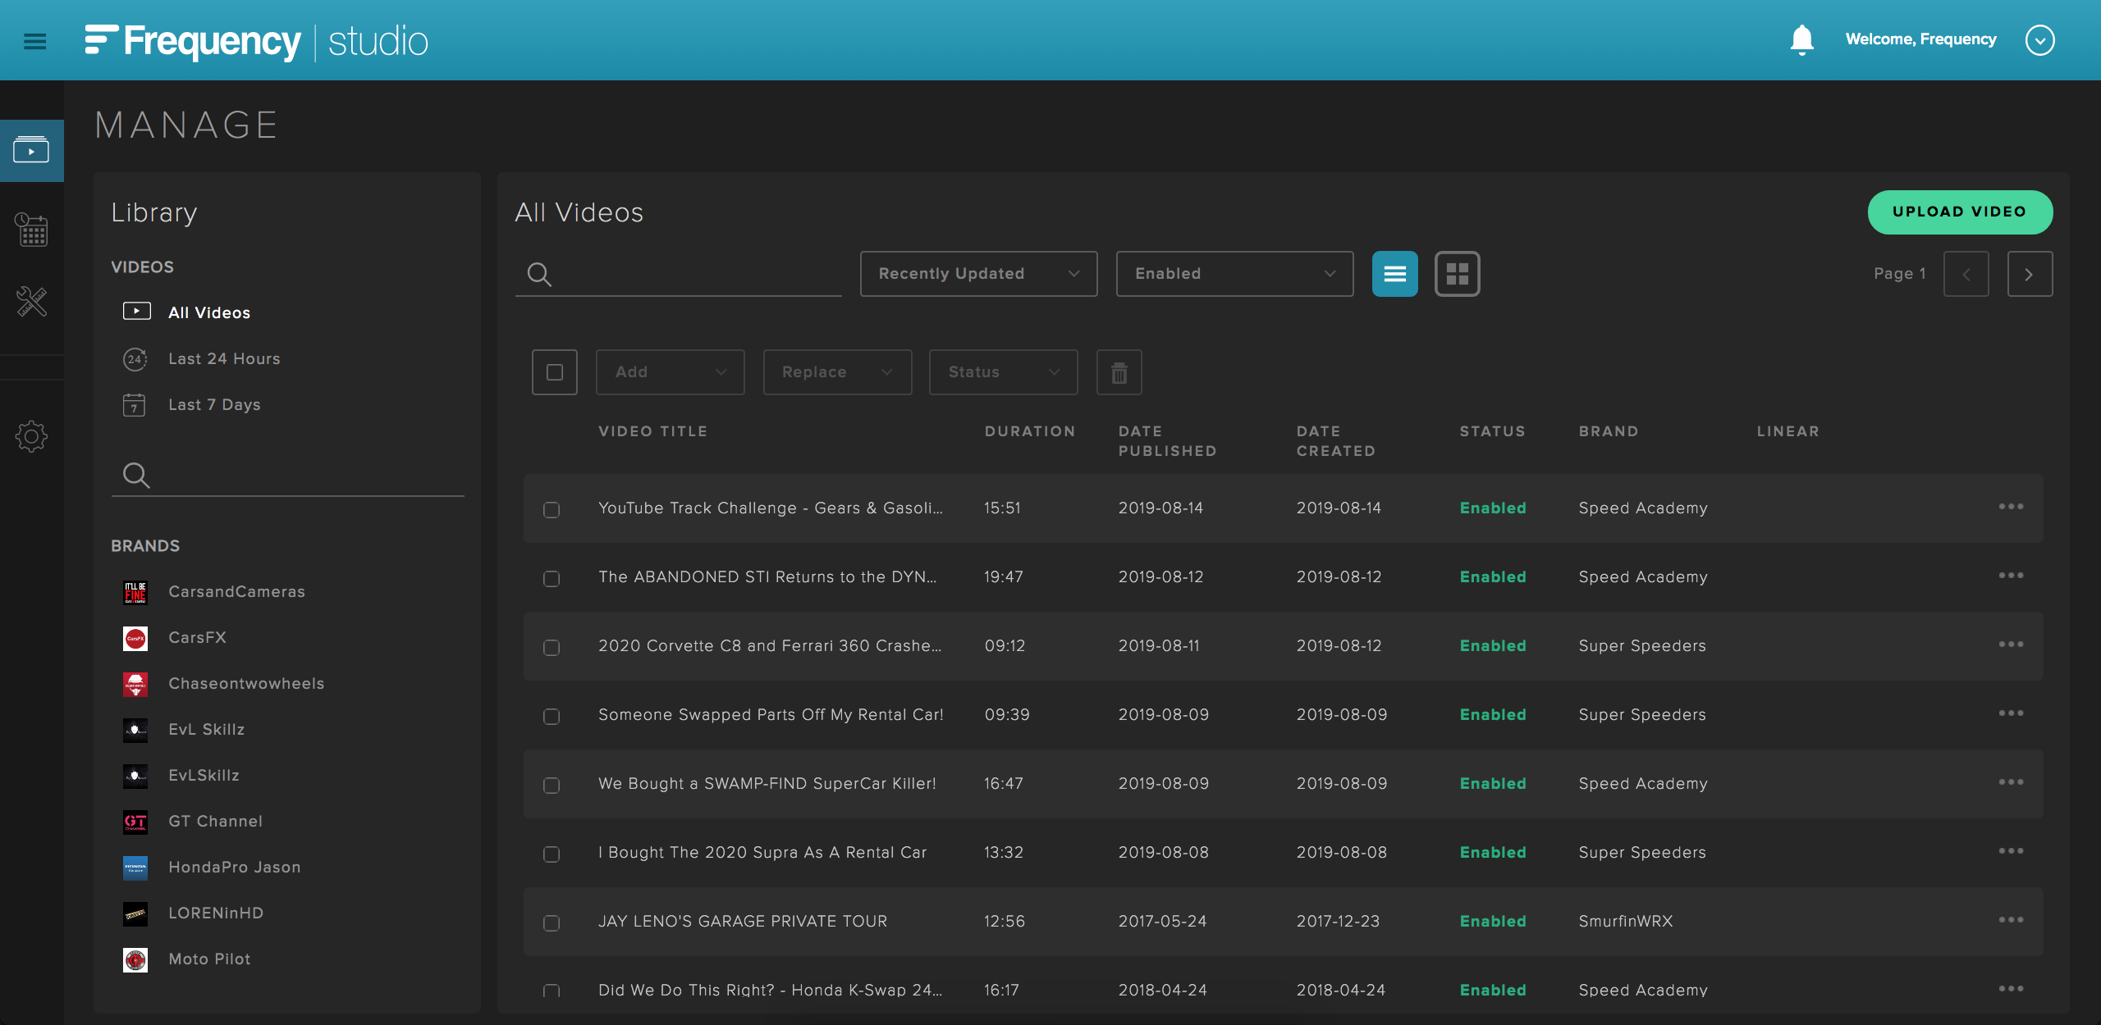
Task: Switch to list view
Action: pos(1394,274)
